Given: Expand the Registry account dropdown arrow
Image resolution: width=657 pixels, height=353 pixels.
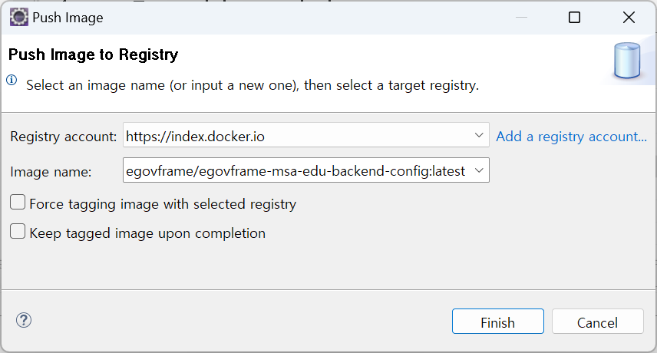Looking at the screenshot, I should (x=479, y=136).
